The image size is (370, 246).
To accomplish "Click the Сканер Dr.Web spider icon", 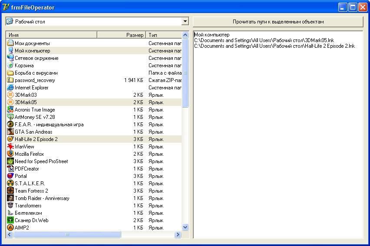I will coord(10,220).
